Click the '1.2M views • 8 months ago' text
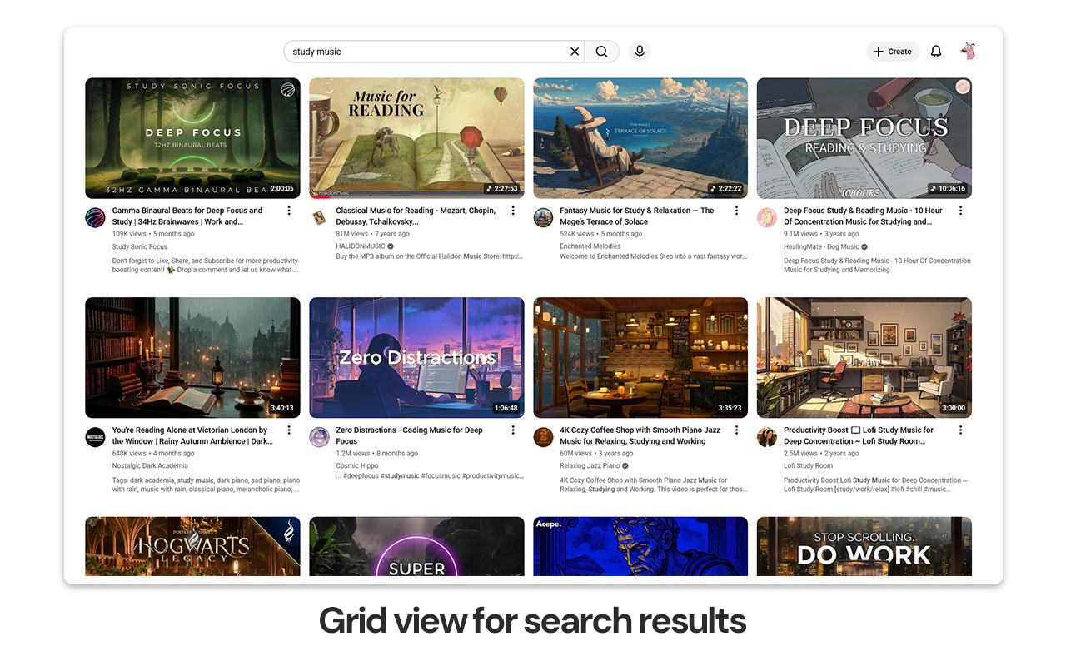This screenshot has height=666, width=1066. coord(376,454)
